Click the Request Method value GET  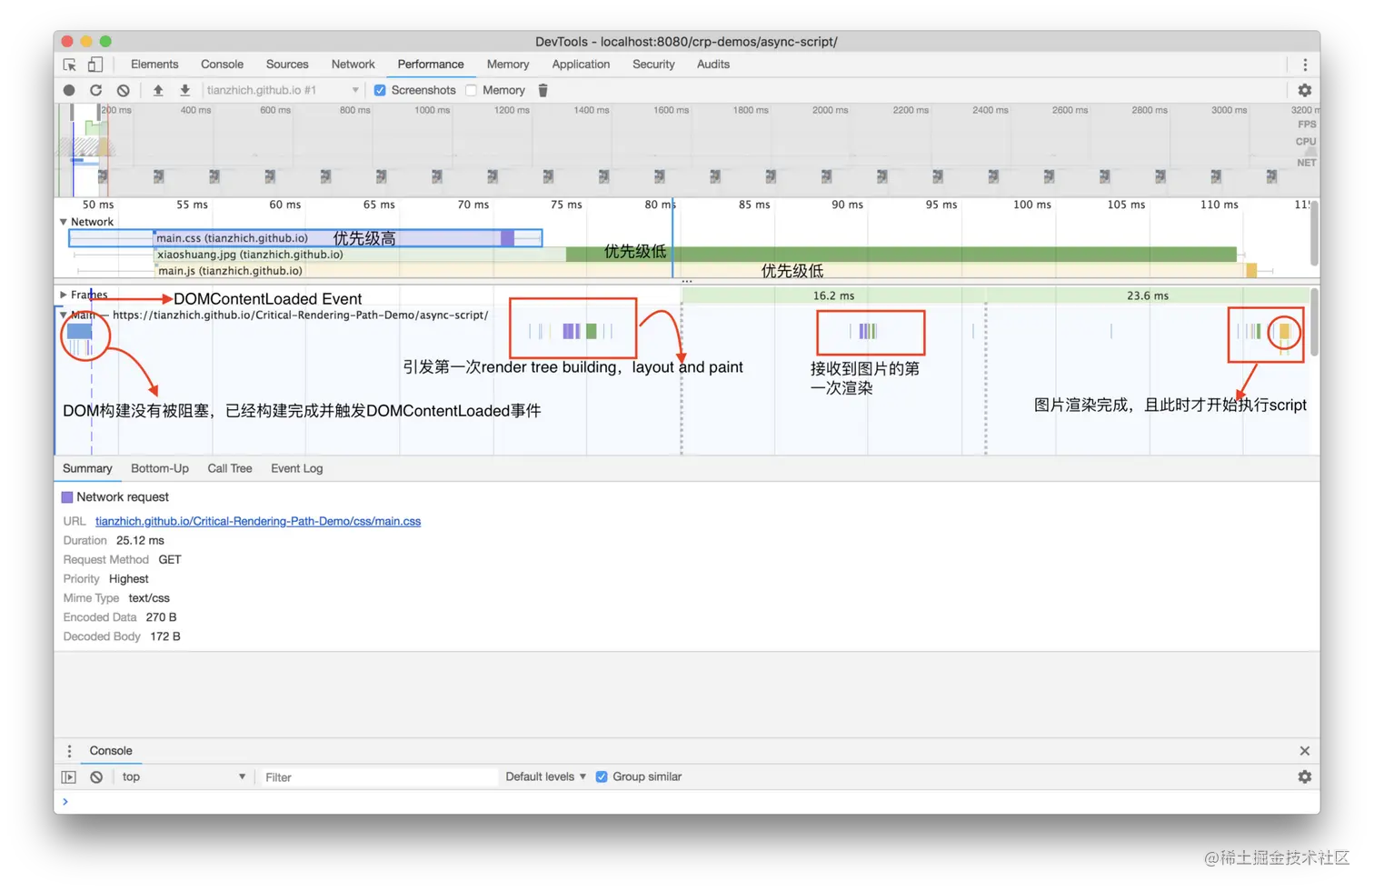tap(170, 560)
